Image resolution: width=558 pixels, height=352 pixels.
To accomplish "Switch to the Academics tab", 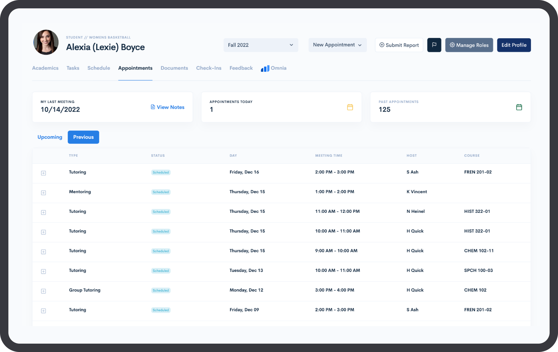I will 45,68.
